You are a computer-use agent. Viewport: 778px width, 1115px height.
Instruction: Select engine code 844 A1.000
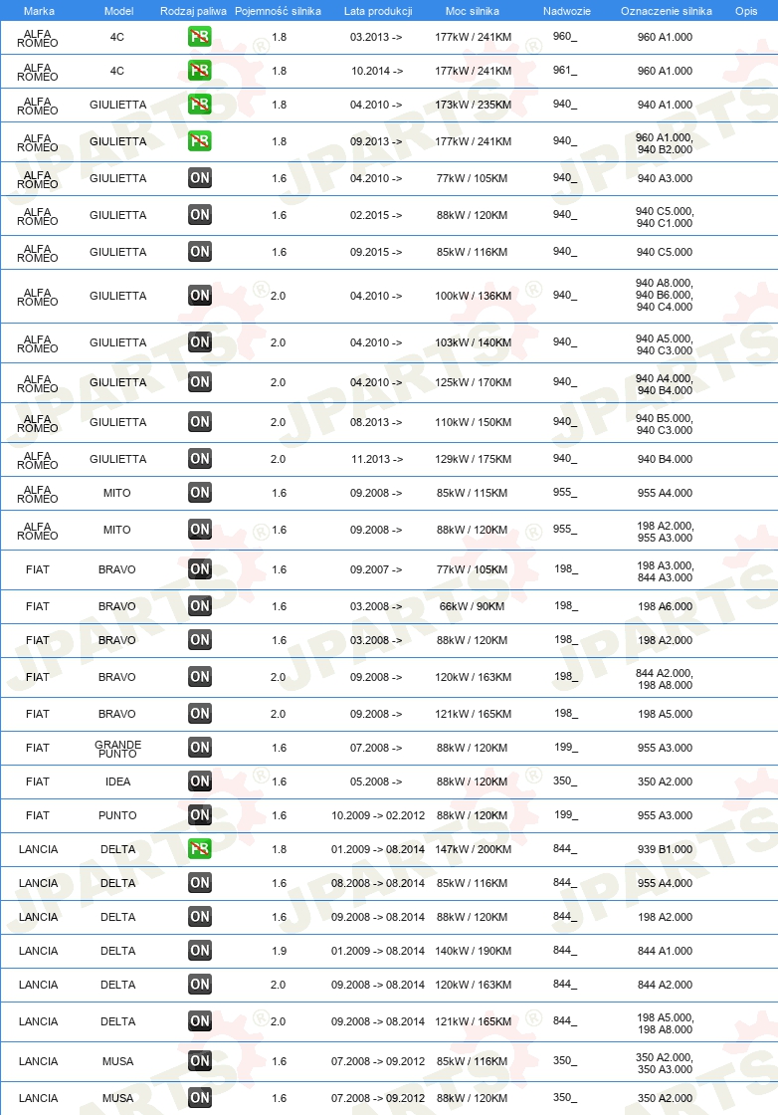click(665, 951)
